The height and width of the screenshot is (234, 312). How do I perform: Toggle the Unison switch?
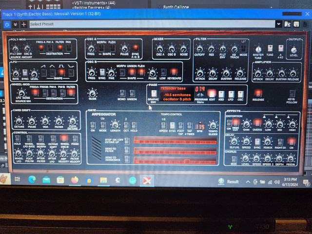131,93
